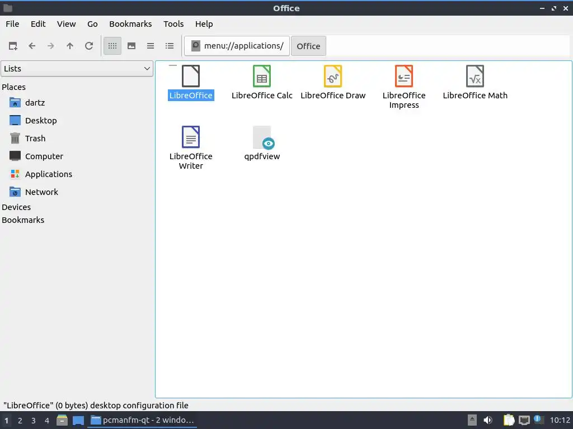Open a new tab with toolbar icon

click(13, 46)
